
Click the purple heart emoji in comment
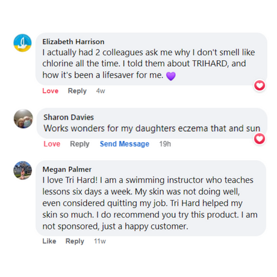click(x=171, y=76)
